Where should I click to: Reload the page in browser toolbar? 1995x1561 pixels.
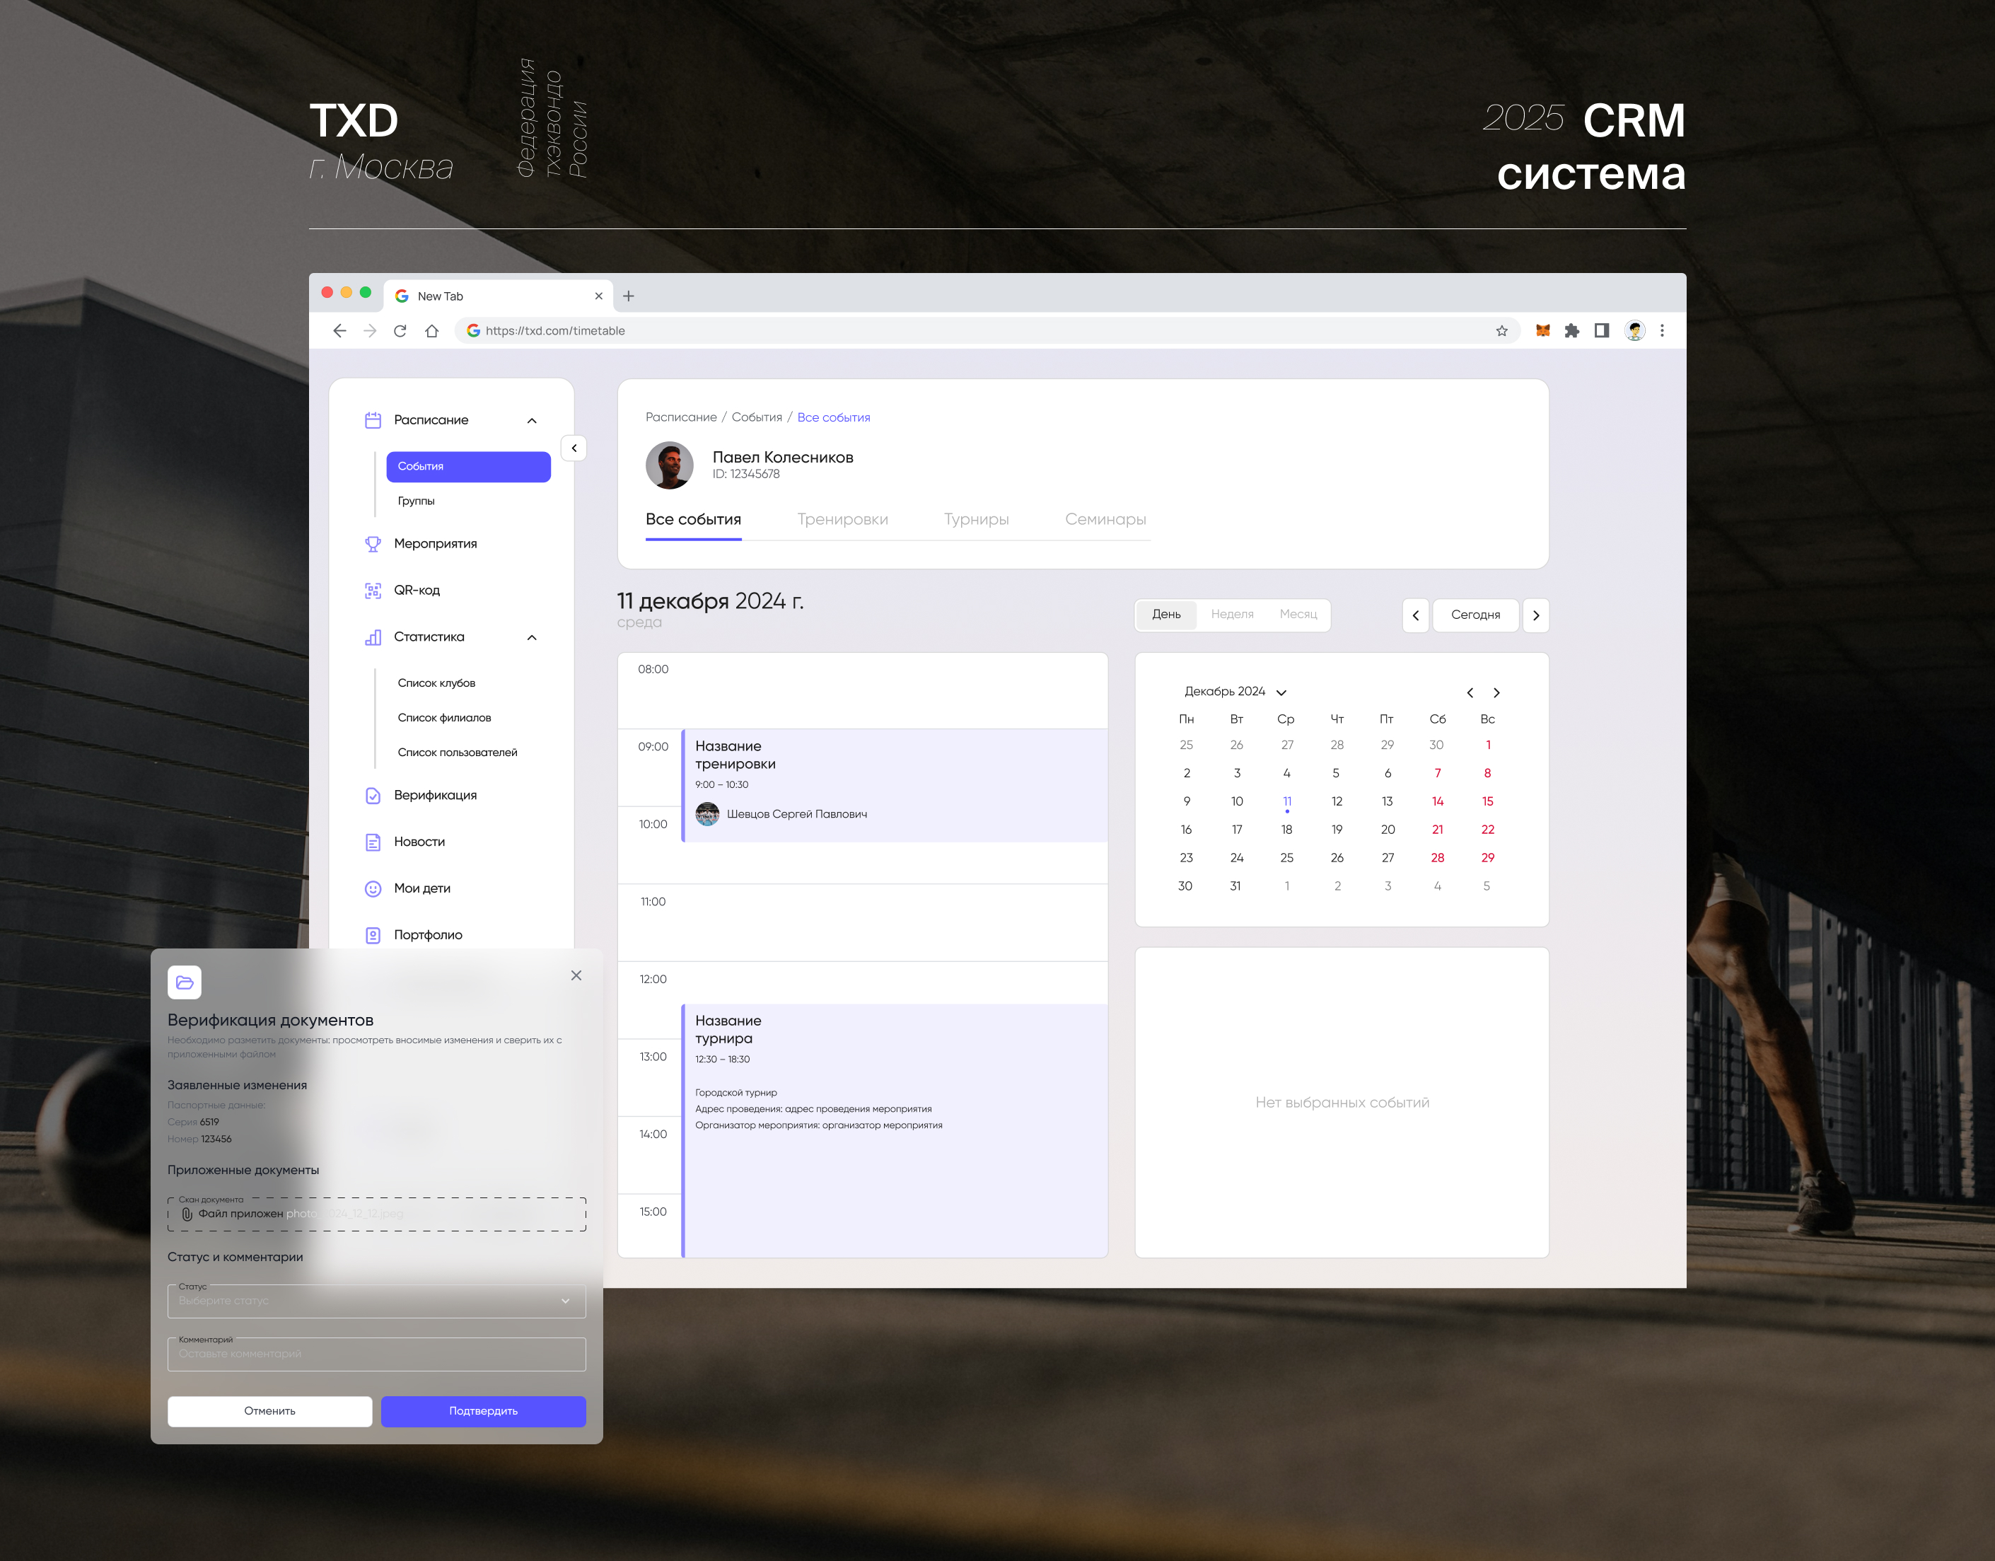click(x=400, y=331)
